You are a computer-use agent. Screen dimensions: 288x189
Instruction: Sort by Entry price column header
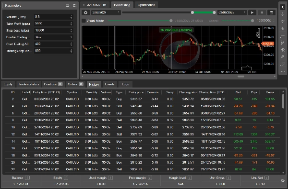(136, 92)
